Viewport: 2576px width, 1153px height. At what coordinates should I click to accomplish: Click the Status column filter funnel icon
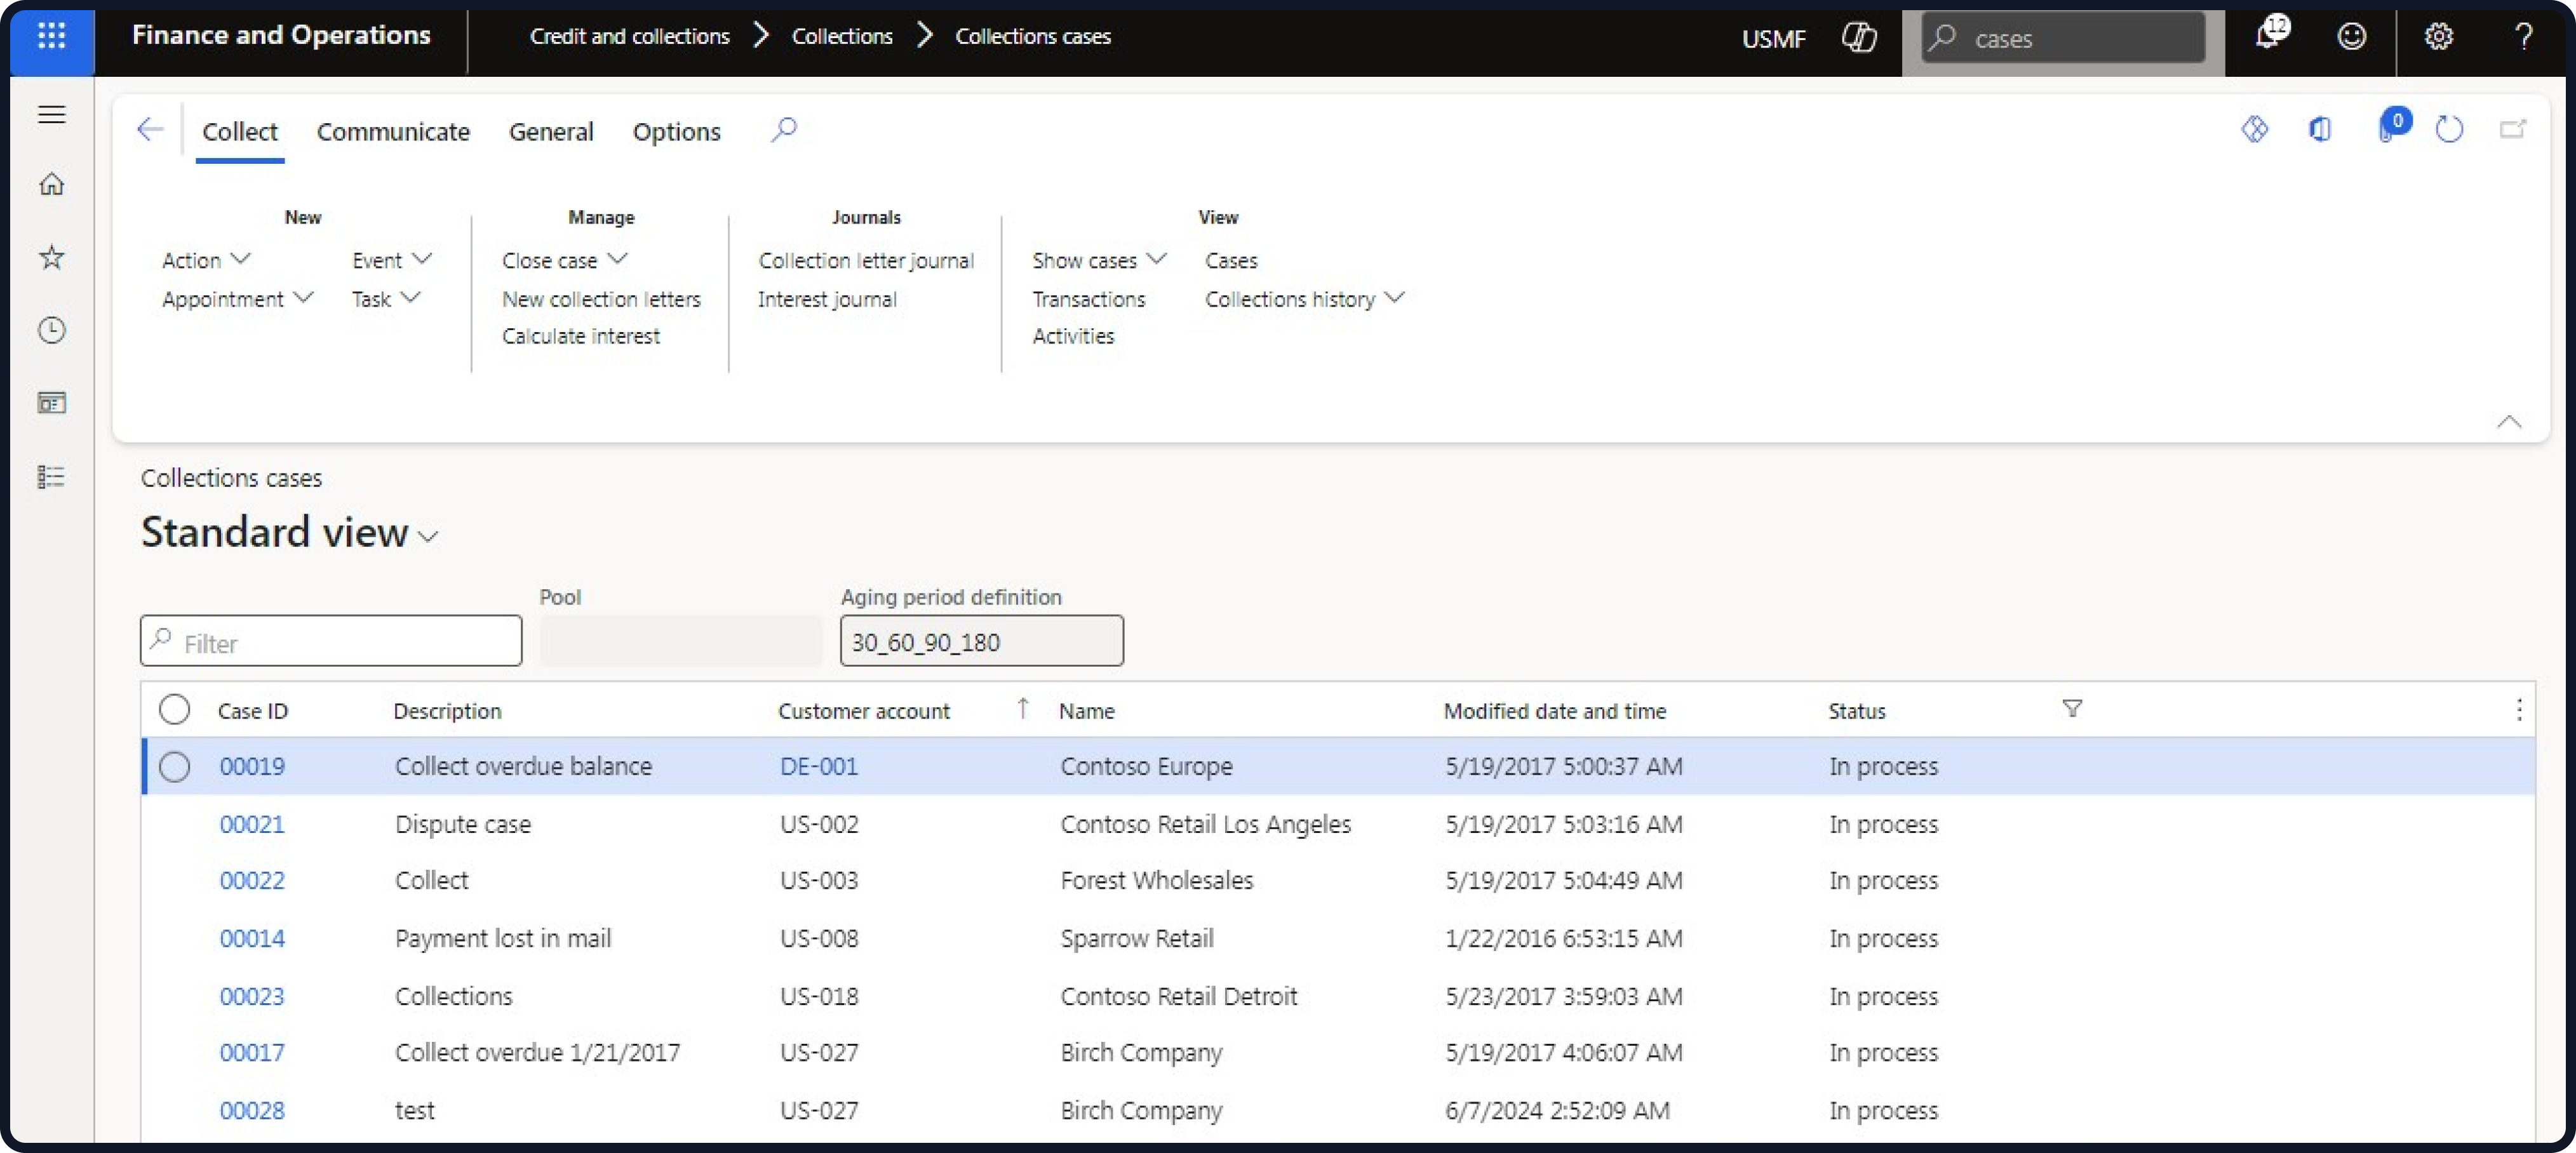click(x=2072, y=709)
